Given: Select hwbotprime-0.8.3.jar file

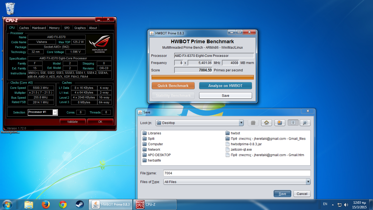Looking at the screenshot, I should tap(244, 144).
